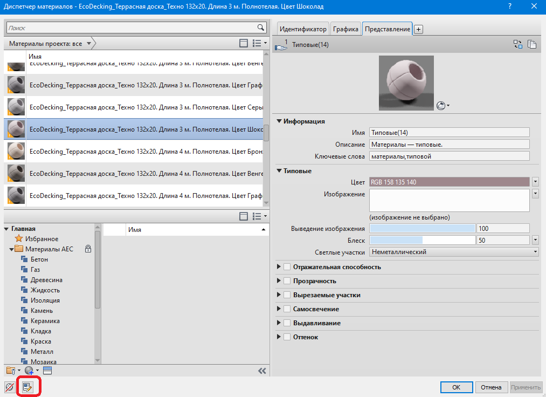Open the list view options in the project materials header

259,43
